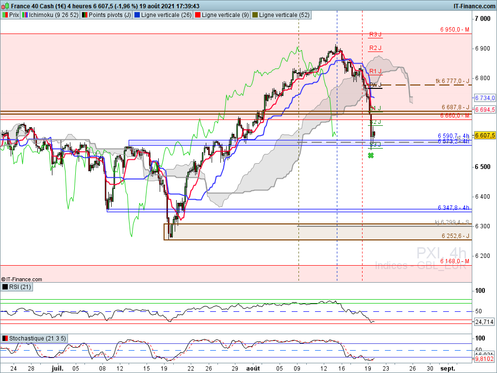The width and height of the screenshot is (497, 373).
Task: Click the 'juil.' month label on time axis
Action: click(58, 369)
